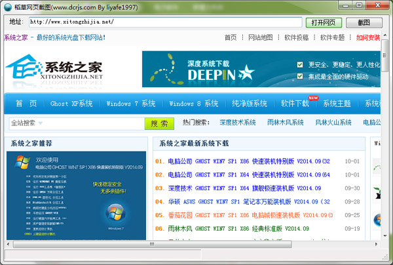Click the 系统之家最新系统下载 heading
This screenshot has width=393, height=265.
194,143
